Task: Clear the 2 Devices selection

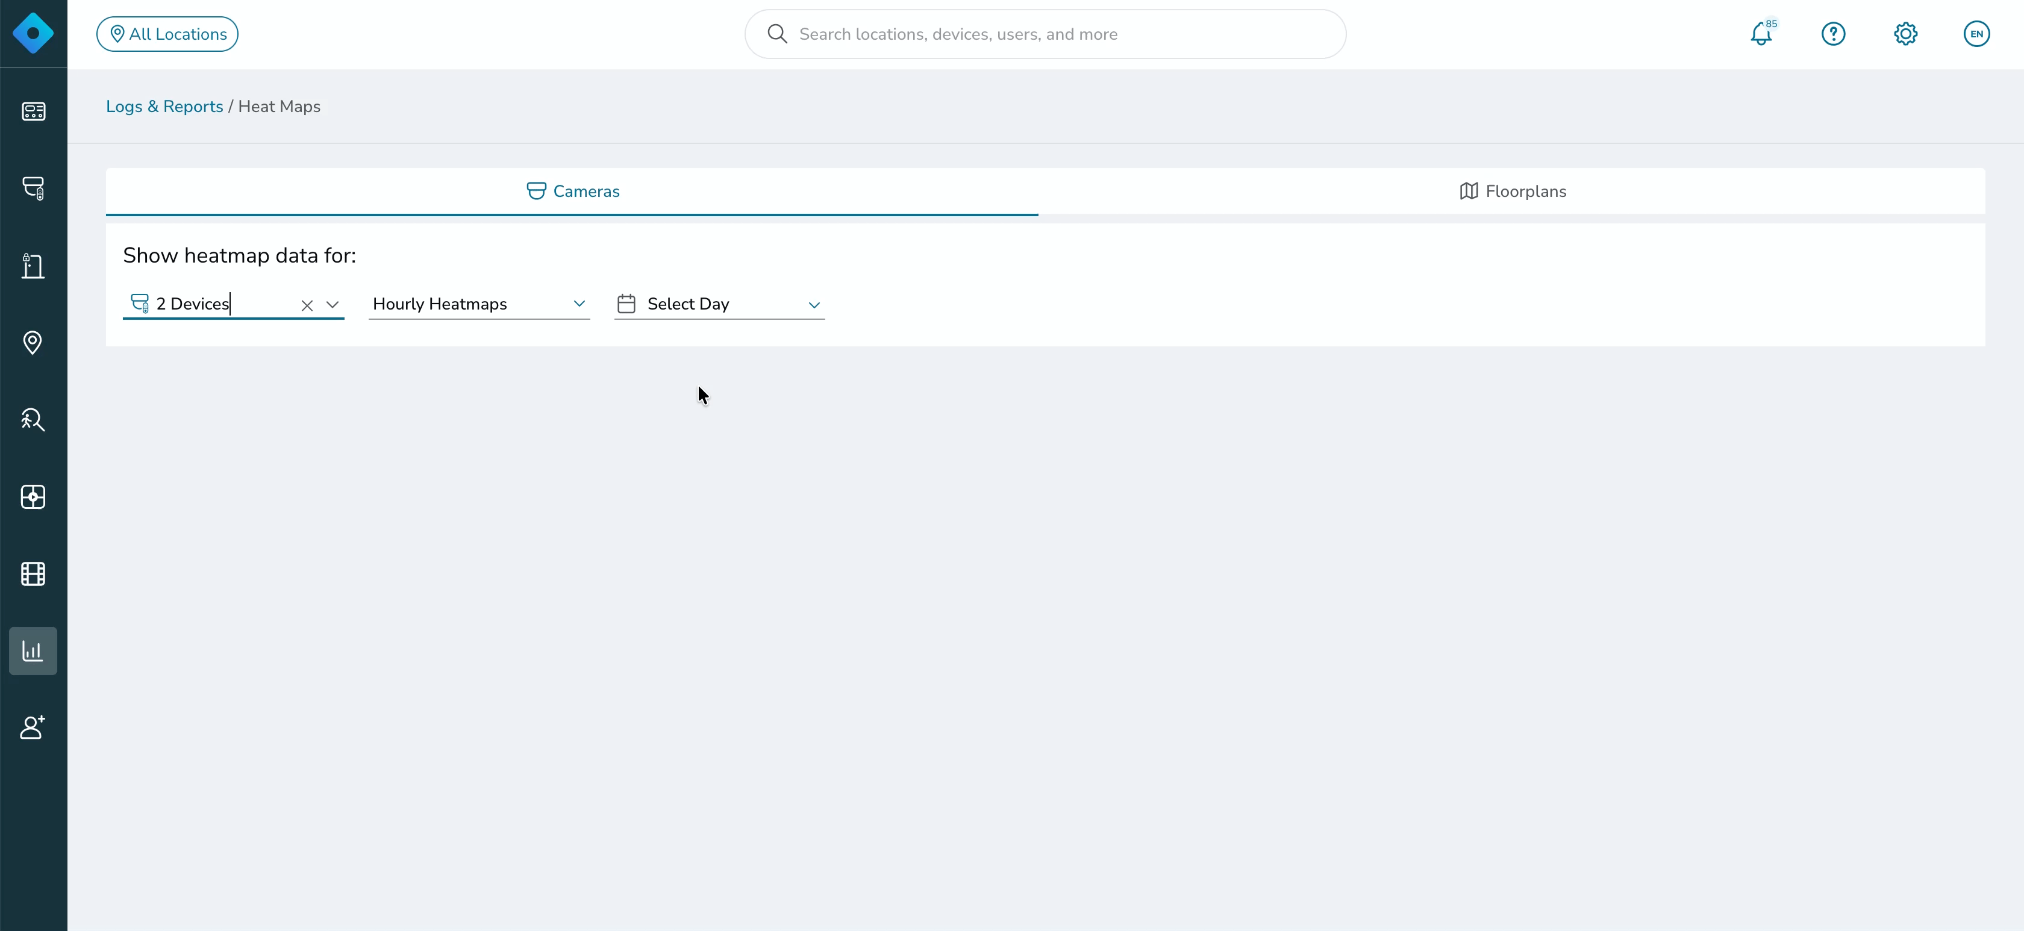Action: (x=307, y=306)
